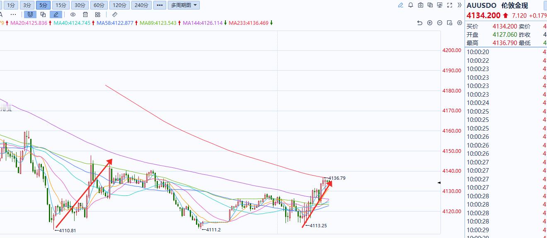547x238 pixels.
Task: Enter fullscreen chart mode
Action: 450,5
